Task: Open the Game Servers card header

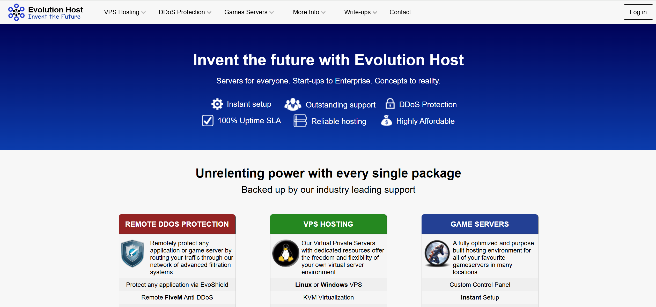Action: click(x=480, y=224)
